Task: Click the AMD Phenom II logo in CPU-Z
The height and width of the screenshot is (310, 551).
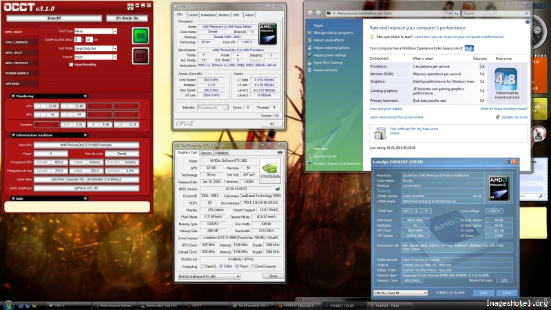Action: (x=267, y=34)
